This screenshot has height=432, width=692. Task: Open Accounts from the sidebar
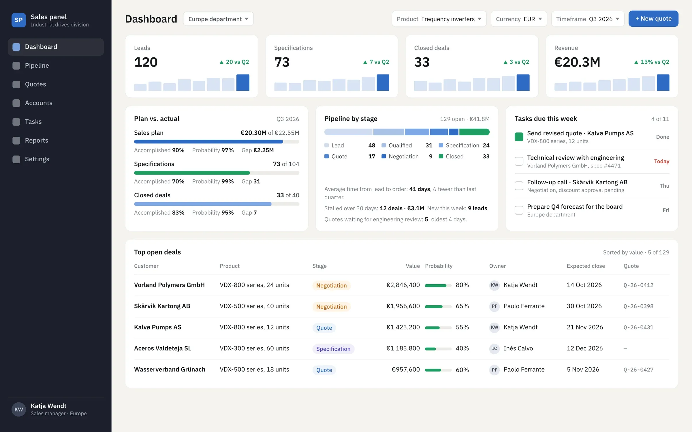click(56, 103)
